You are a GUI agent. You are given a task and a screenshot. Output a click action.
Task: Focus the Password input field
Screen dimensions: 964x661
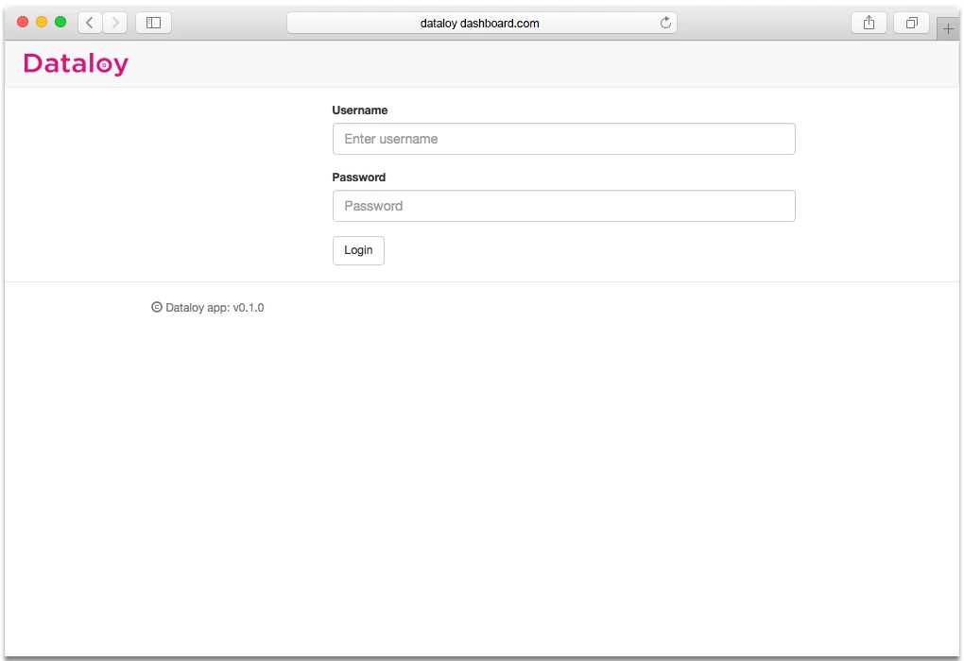pyautogui.click(x=563, y=206)
